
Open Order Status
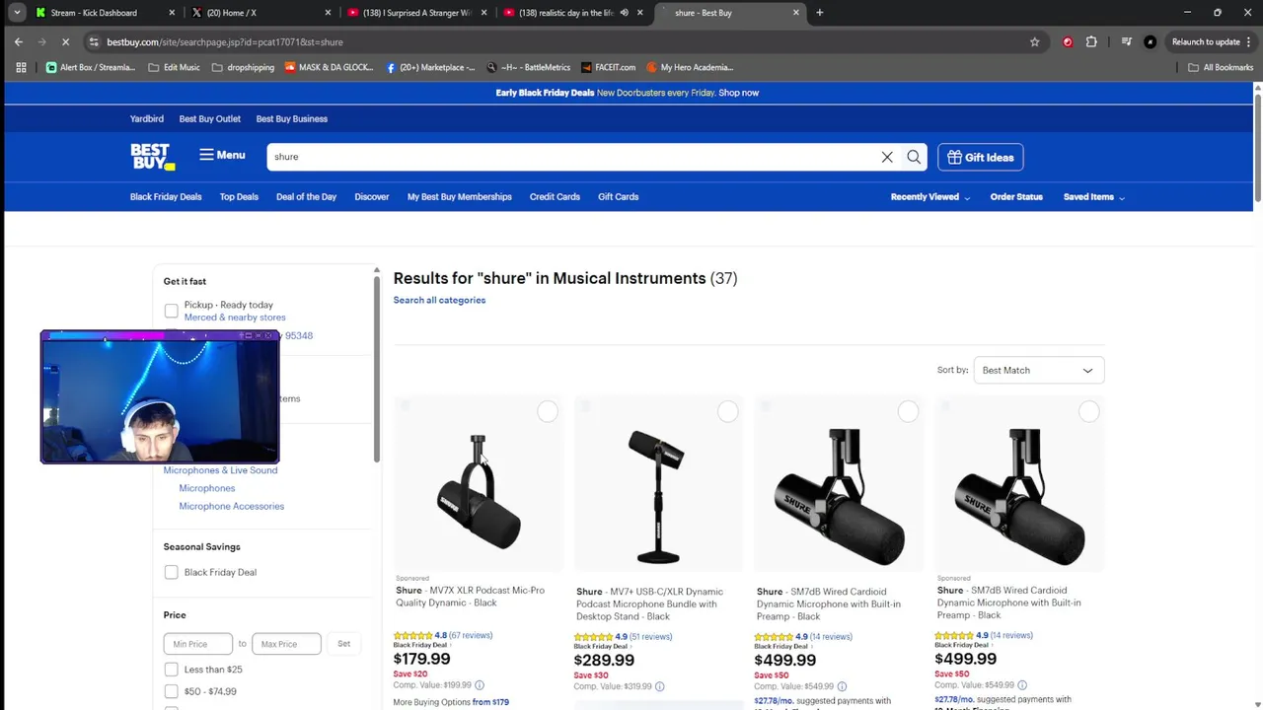tap(1016, 196)
